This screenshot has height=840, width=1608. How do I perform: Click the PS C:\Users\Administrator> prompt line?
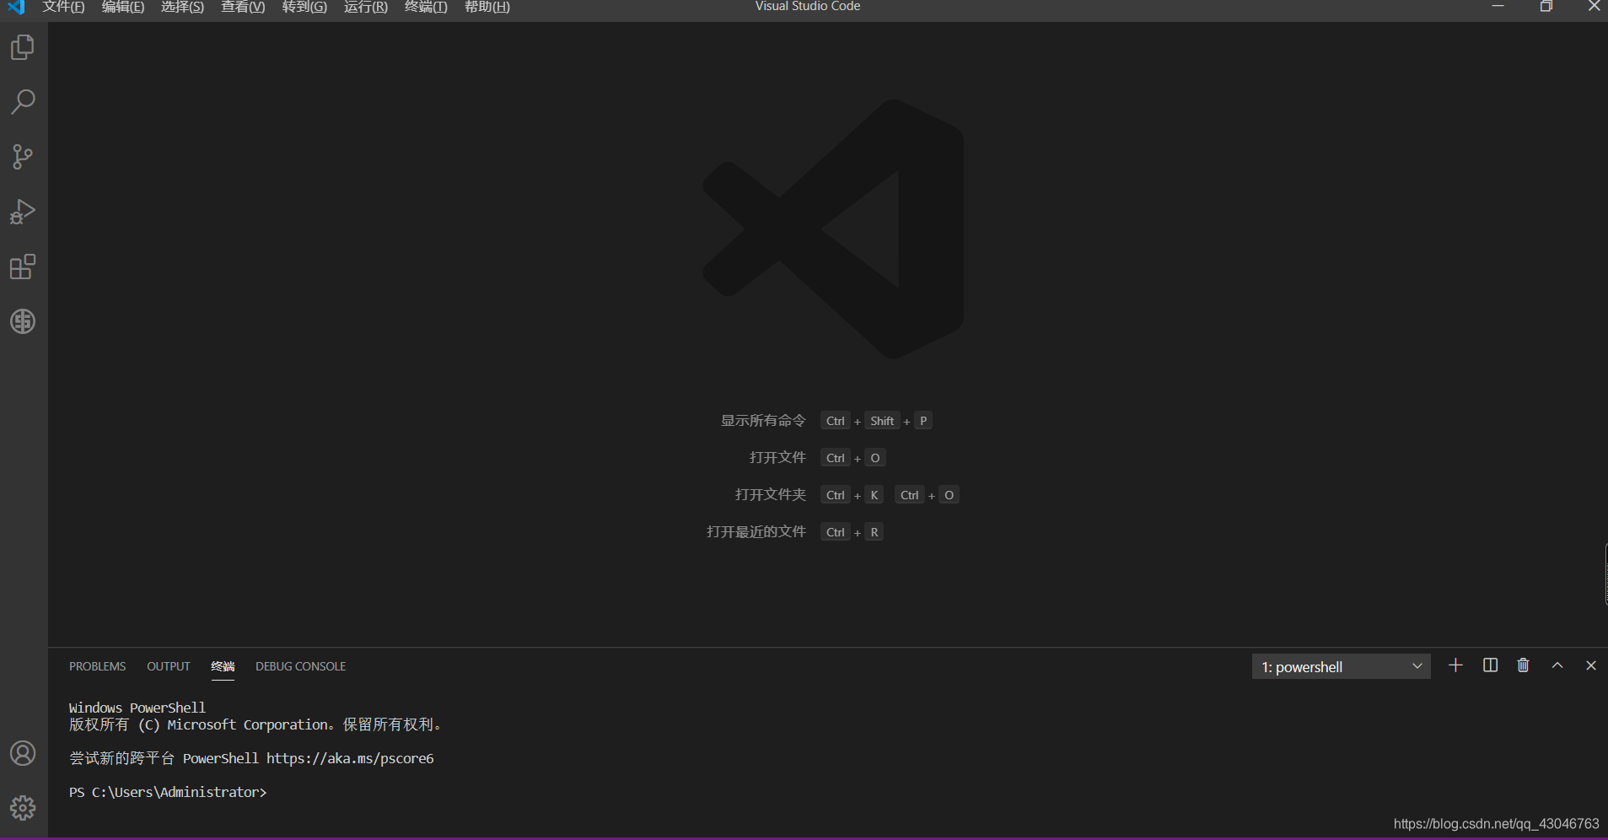168,792
